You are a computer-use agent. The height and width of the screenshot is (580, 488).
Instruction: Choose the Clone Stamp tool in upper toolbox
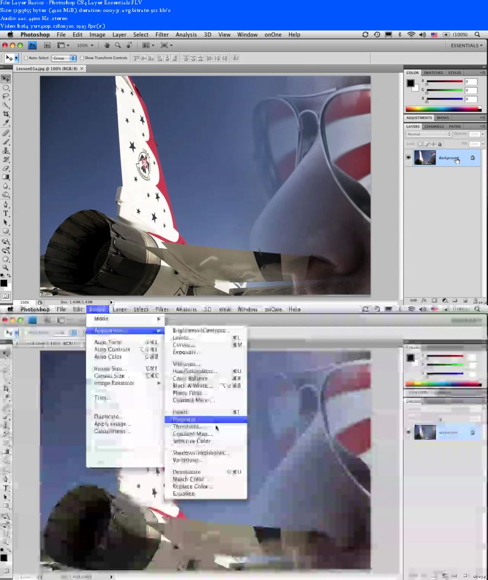coord(6,150)
